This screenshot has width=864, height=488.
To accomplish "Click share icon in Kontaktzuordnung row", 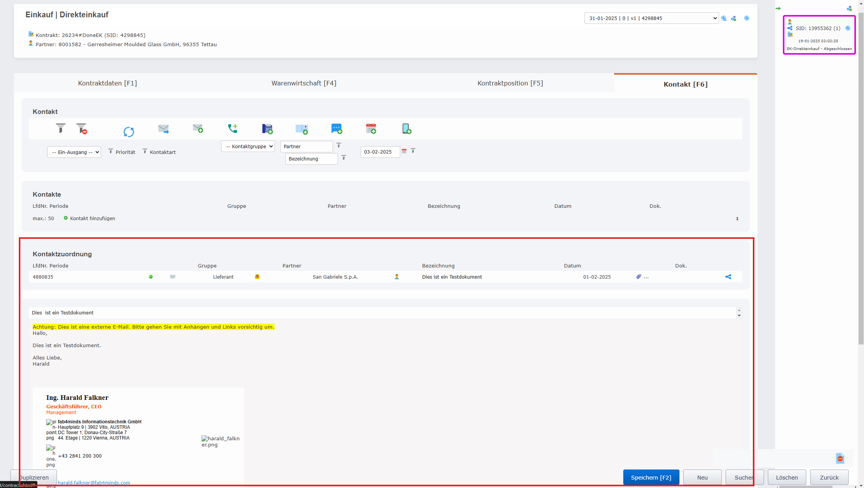I will tap(728, 277).
